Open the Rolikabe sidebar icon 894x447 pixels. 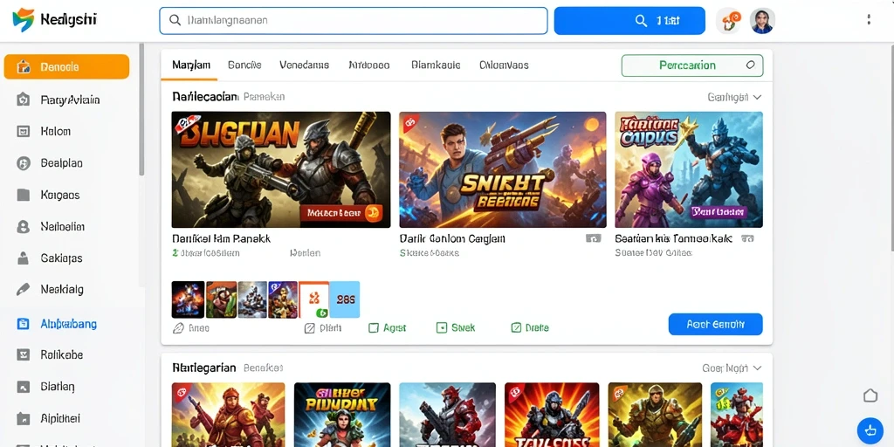point(24,354)
